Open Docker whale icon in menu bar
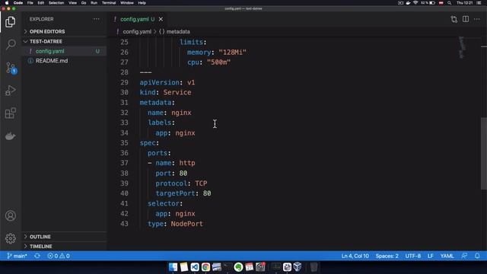 click(408, 3)
